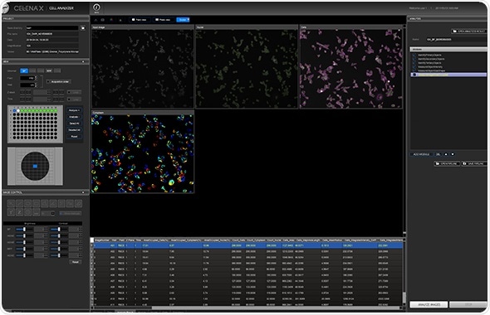Viewport: 490px width, 315px height.
Task: Click the browse folder icon beside directory field
Action: coord(83,27)
